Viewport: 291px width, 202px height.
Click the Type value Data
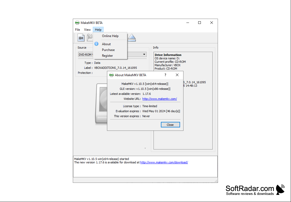[97, 63]
